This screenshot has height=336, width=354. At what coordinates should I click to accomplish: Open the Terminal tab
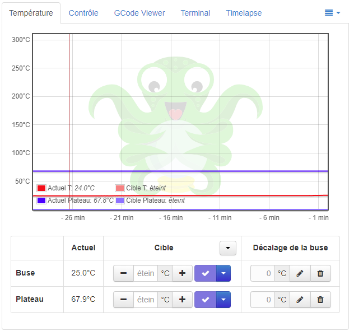(x=195, y=13)
